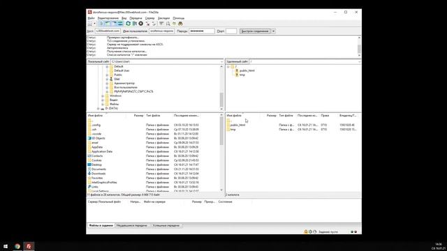Toggle the remote directory tree display
The height and width of the screenshot is (251, 447).
pyautogui.click(x=114, y=24)
